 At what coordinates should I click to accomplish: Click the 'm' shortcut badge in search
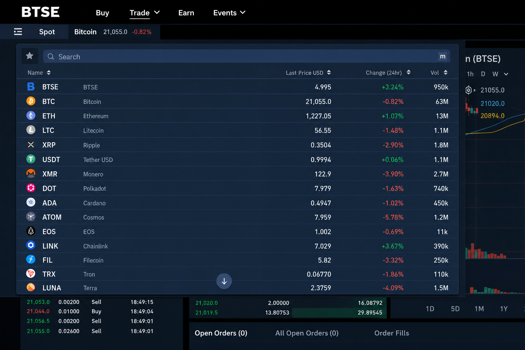point(443,56)
